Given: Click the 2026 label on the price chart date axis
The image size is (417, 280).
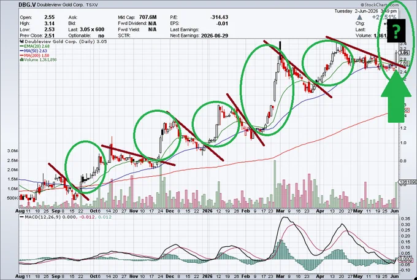Looking at the screenshot, I should [x=207, y=211].
